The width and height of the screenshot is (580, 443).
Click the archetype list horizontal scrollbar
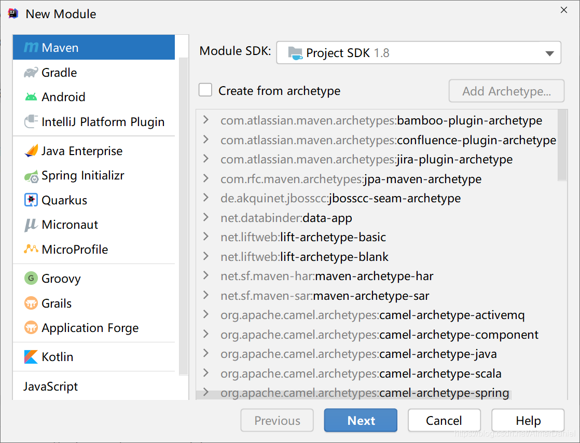coord(354,395)
